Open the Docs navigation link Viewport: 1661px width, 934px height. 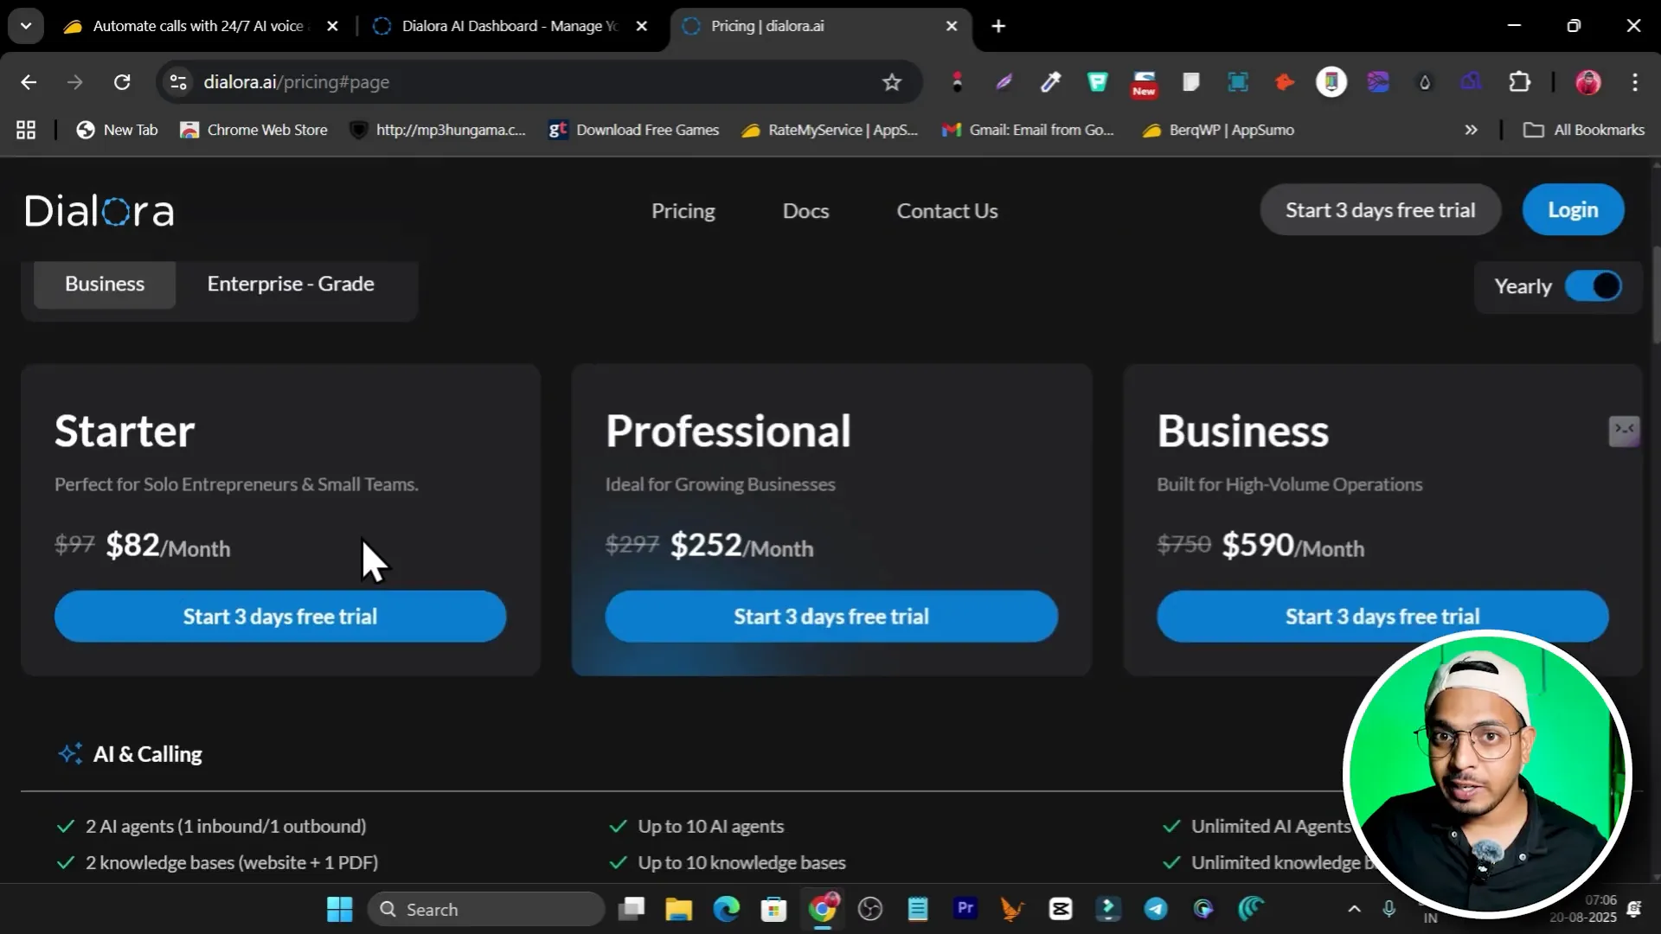tap(805, 211)
